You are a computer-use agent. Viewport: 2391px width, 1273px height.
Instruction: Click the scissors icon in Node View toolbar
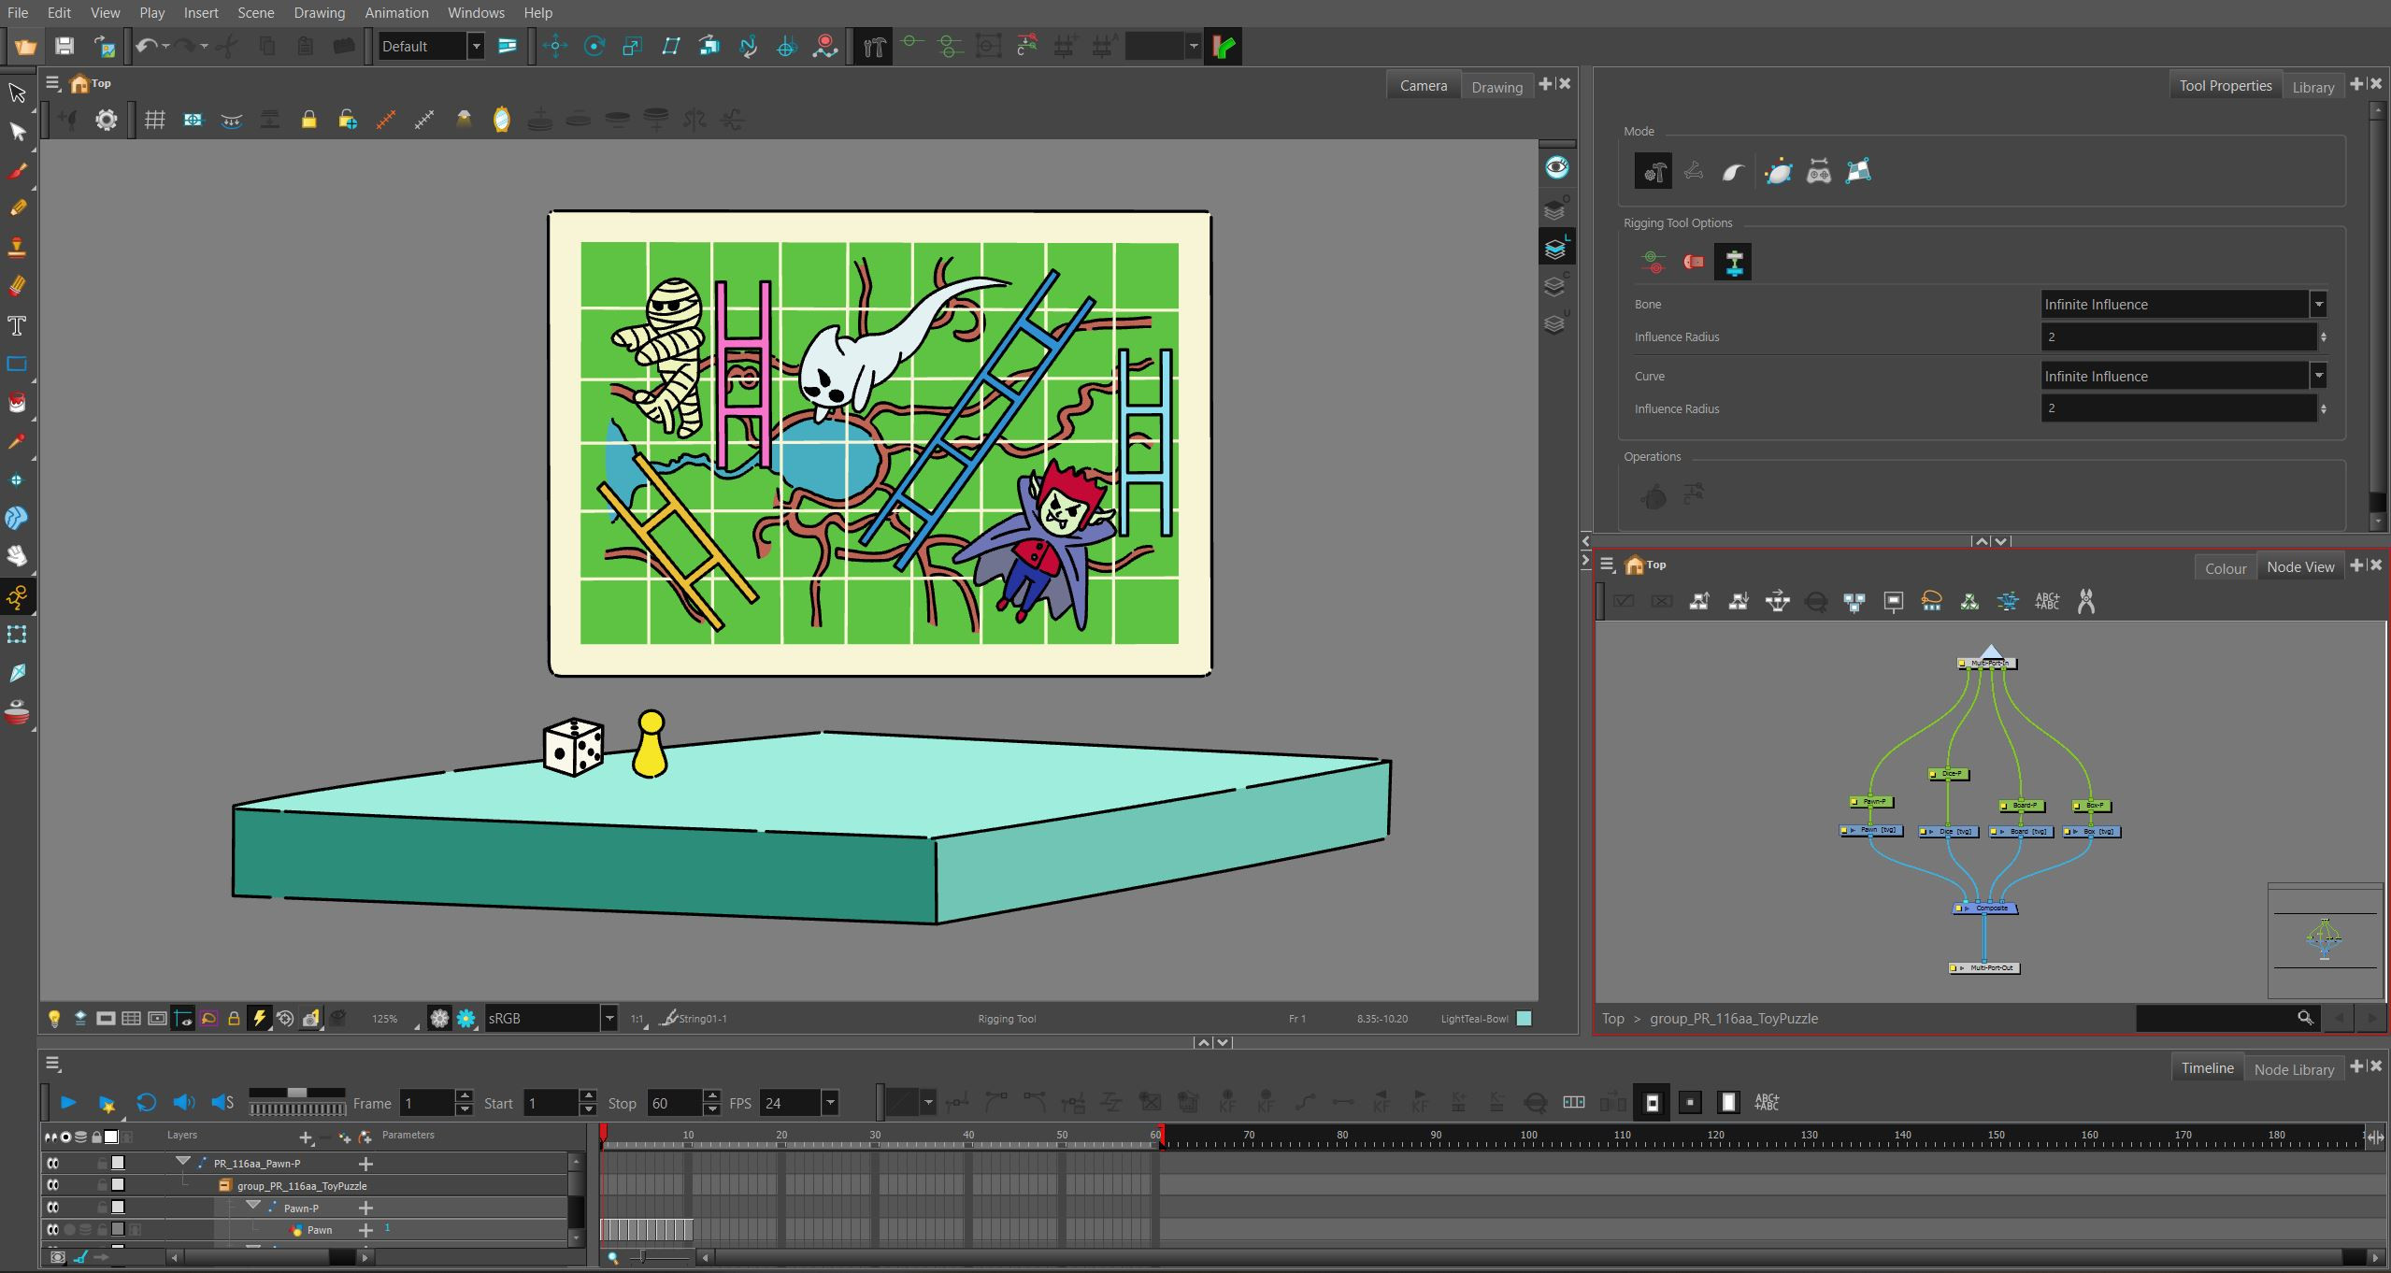[2085, 601]
